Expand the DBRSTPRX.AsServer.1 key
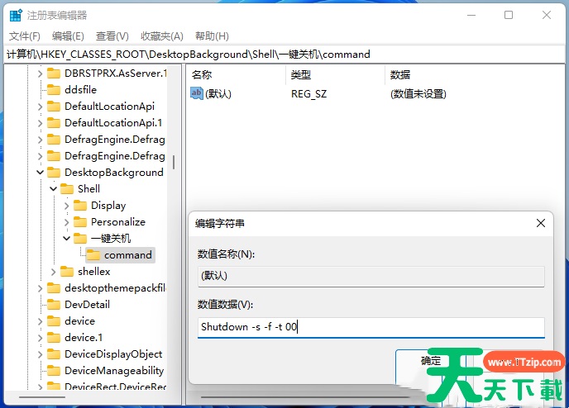This screenshot has height=408, width=569. point(40,74)
